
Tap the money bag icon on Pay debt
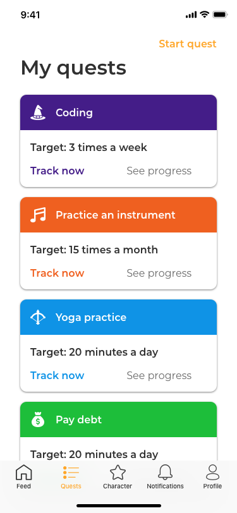pyautogui.click(x=38, y=419)
